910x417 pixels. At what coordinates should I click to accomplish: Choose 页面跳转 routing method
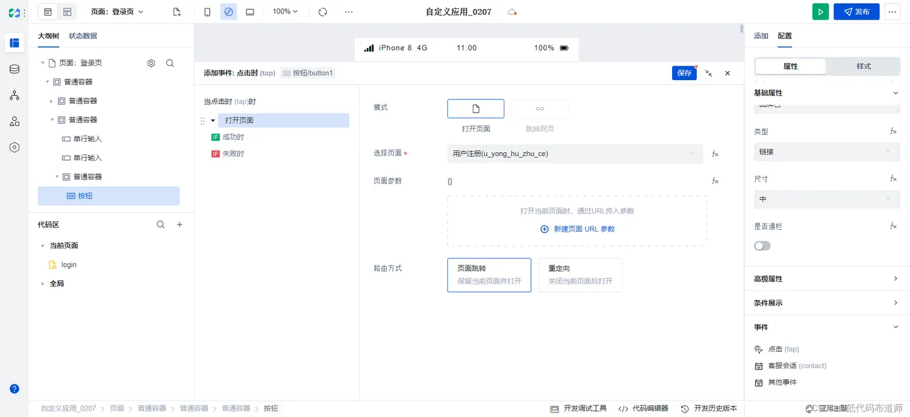point(489,275)
